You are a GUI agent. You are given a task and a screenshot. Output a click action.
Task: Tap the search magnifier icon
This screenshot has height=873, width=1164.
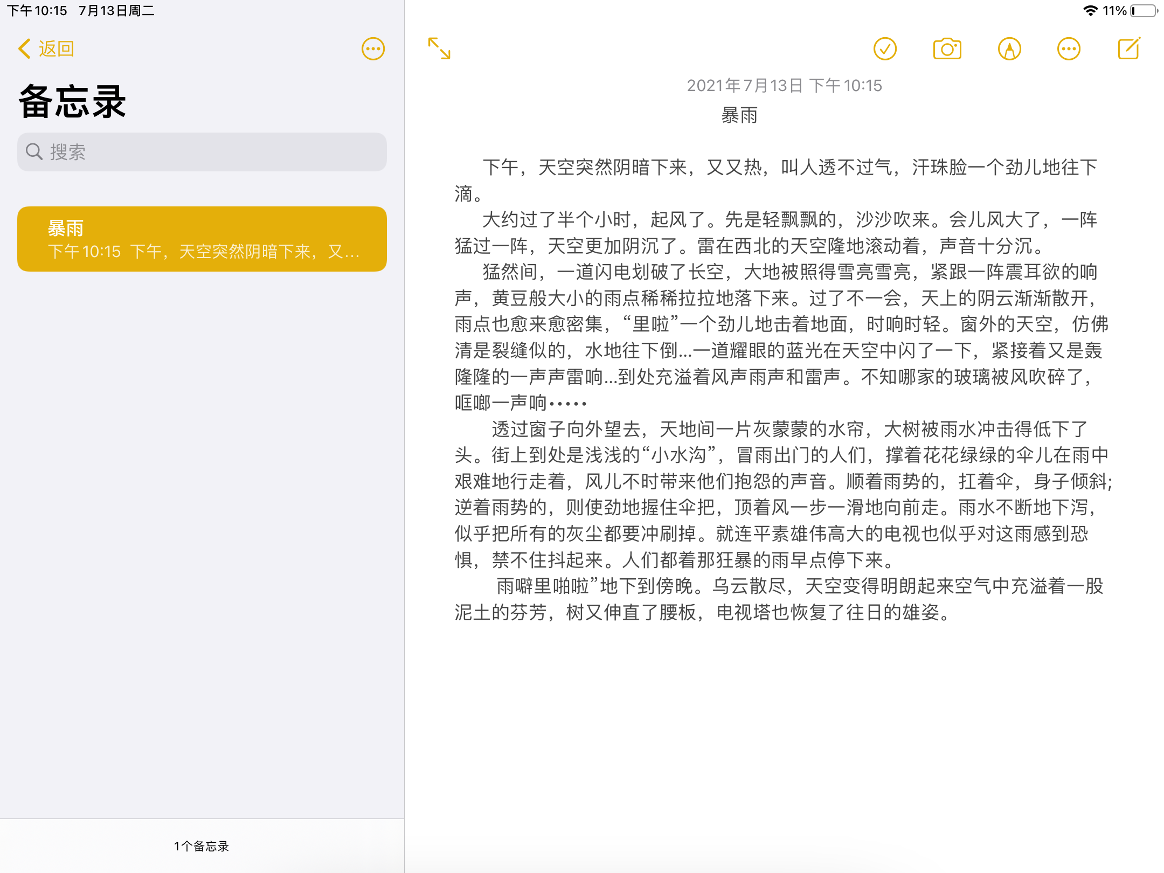click(34, 152)
